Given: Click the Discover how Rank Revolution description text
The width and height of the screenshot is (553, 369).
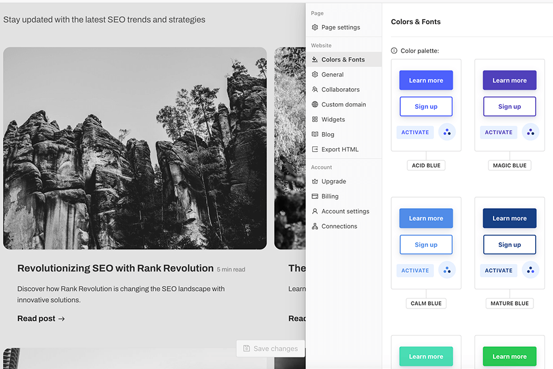Looking at the screenshot, I should (121, 294).
